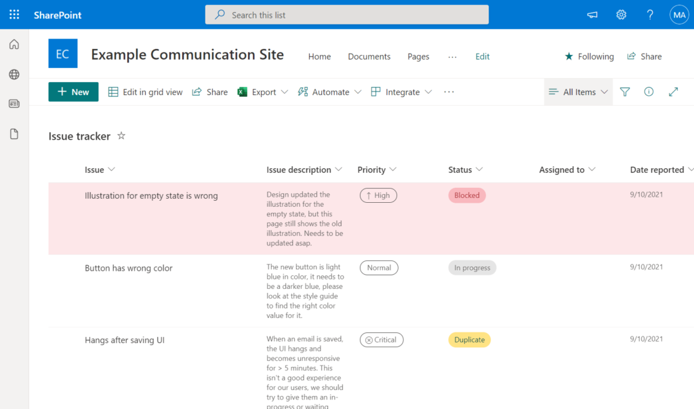Click the Export Excel icon
Screen dimensions: 694x409
[x=242, y=92]
